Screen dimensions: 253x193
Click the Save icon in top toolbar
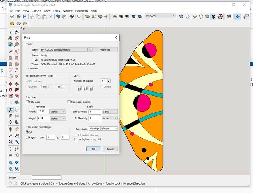click(x=25, y=17)
